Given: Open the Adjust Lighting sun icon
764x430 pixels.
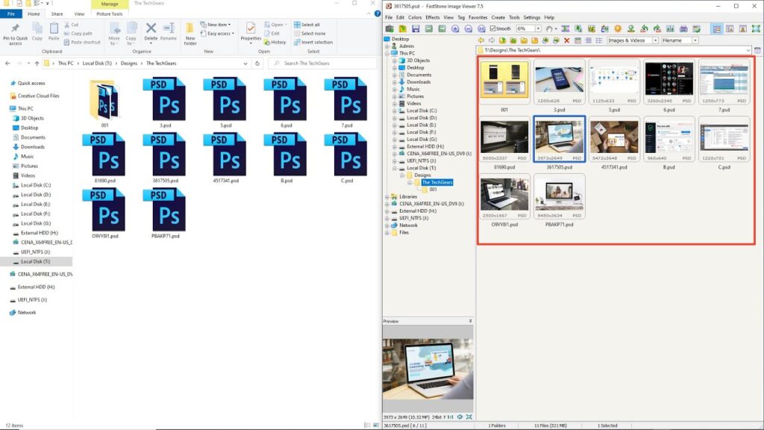Looking at the screenshot, I should [x=618, y=28].
